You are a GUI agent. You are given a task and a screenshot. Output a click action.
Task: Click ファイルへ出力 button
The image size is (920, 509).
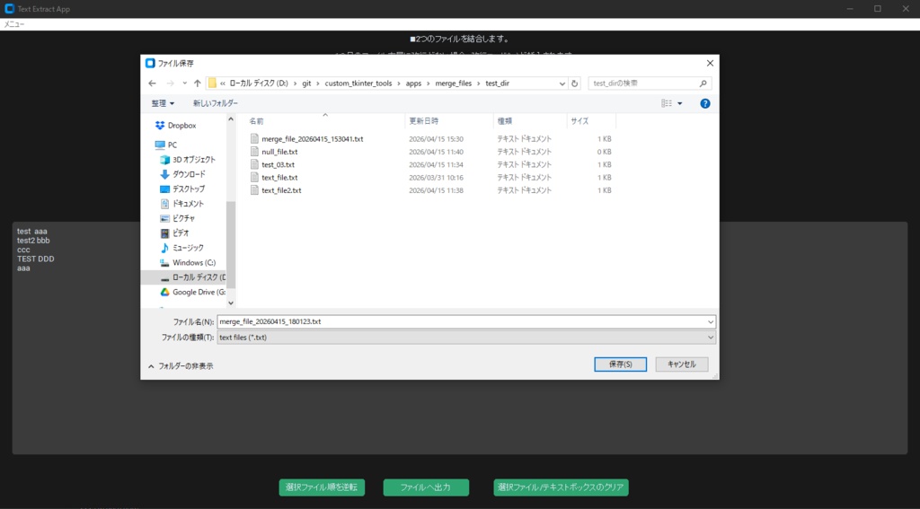tap(426, 487)
